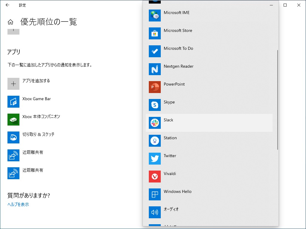Pick the Slack text entry
Viewport: 306px width, 229px height.
click(x=169, y=120)
